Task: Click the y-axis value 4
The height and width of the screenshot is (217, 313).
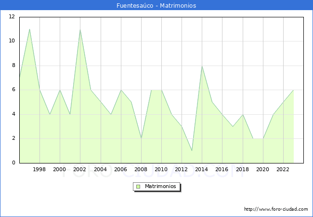Action: pos(13,114)
